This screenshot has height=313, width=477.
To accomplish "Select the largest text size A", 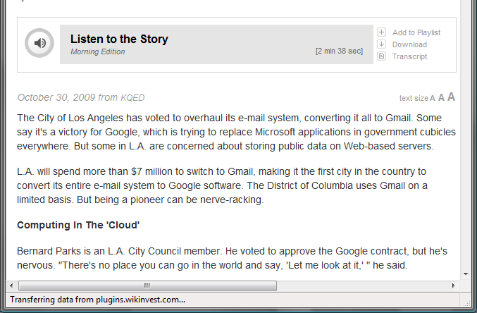I will click(451, 97).
